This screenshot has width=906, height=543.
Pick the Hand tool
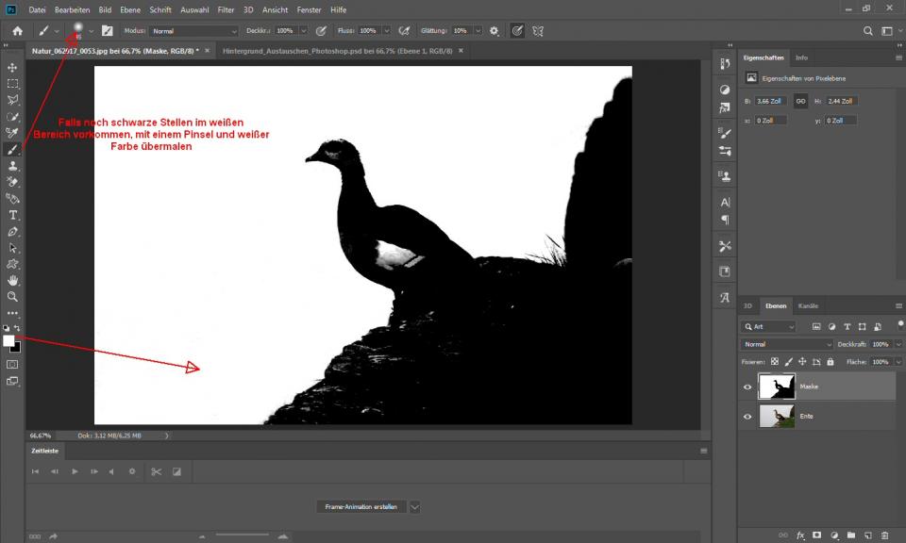coord(12,280)
